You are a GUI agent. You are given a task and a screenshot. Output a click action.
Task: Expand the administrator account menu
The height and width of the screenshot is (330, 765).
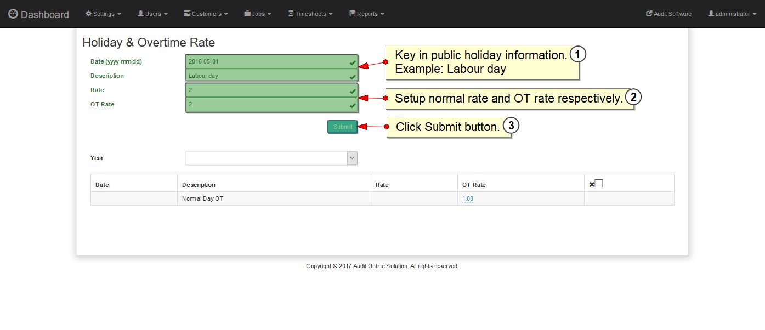click(733, 14)
